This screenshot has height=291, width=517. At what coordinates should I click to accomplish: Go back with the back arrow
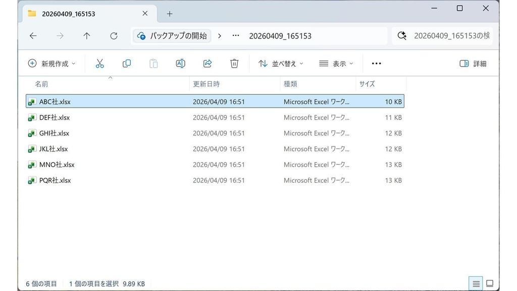[x=33, y=35]
